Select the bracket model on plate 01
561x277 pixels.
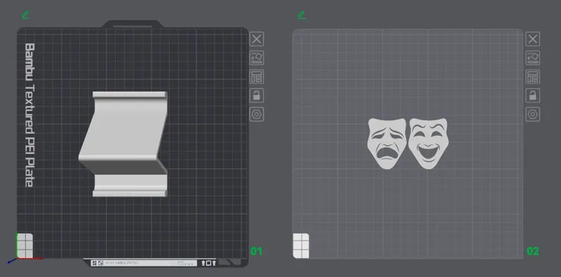[123, 144]
